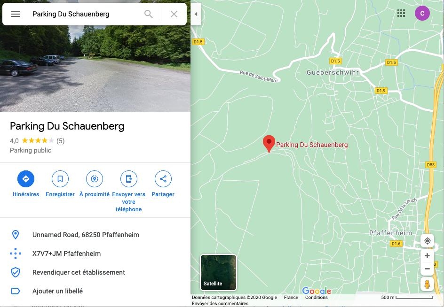Open the hamburger main menu
Image resolution: width=444 pixels, height=307 pixels.
click(16, 14)
